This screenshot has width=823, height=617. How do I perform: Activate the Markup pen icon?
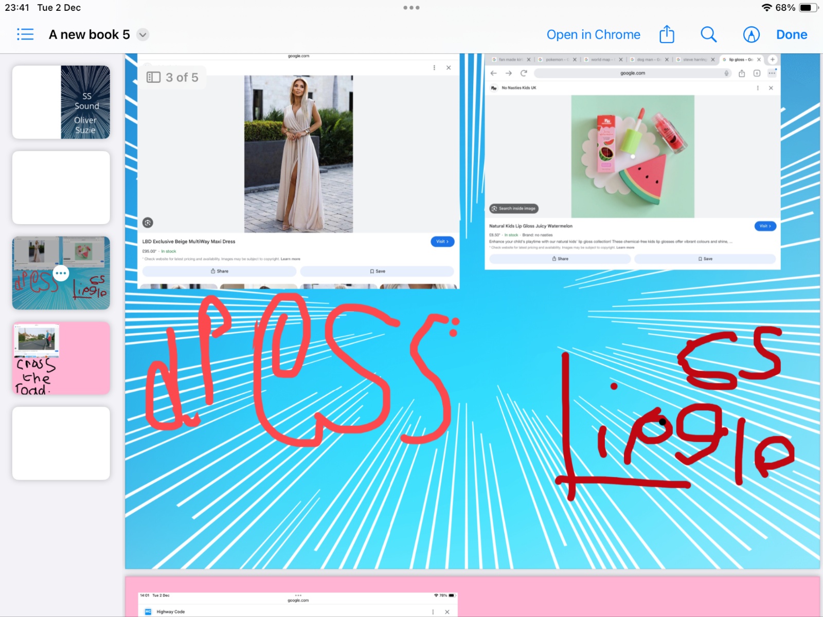click(x=751, y=34)
